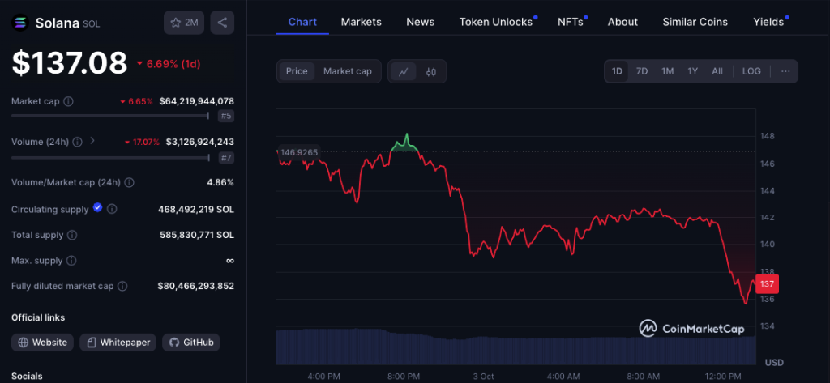Toggle LOG scale on chart
This screenshot has height=383, width=830.
[x=751, y=71]
